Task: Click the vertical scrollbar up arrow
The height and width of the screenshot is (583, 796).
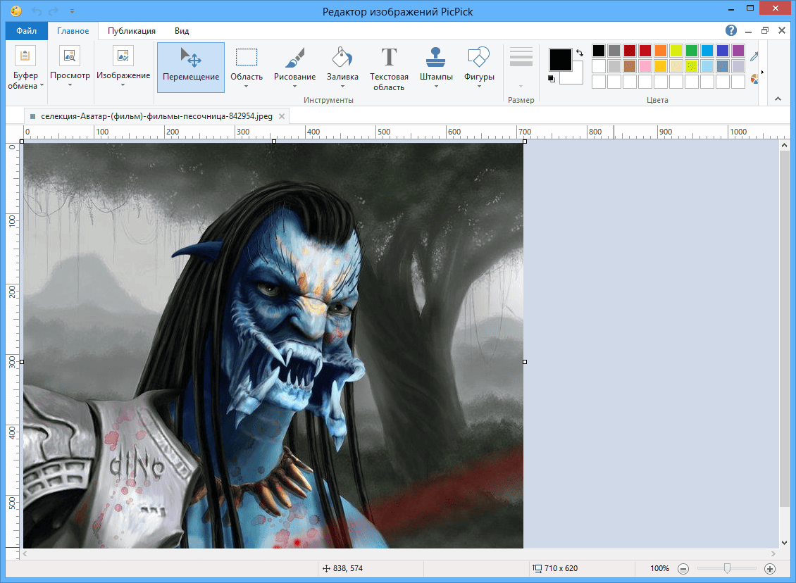Action: (784, 145)
